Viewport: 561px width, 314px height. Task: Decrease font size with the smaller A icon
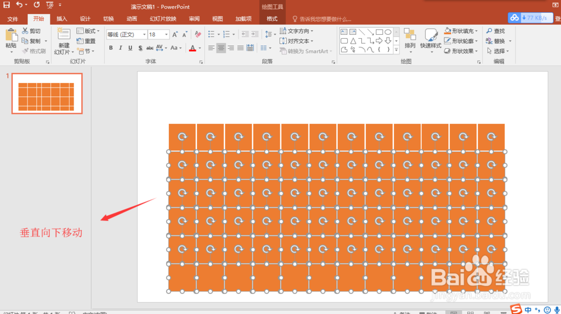[x=185, y=34]
